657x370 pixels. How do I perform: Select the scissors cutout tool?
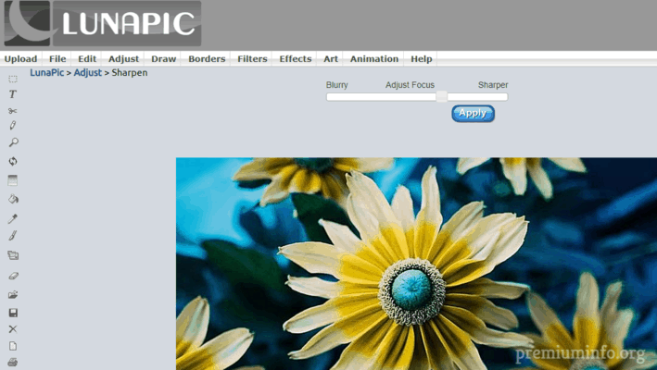click(x=13, y=111)
